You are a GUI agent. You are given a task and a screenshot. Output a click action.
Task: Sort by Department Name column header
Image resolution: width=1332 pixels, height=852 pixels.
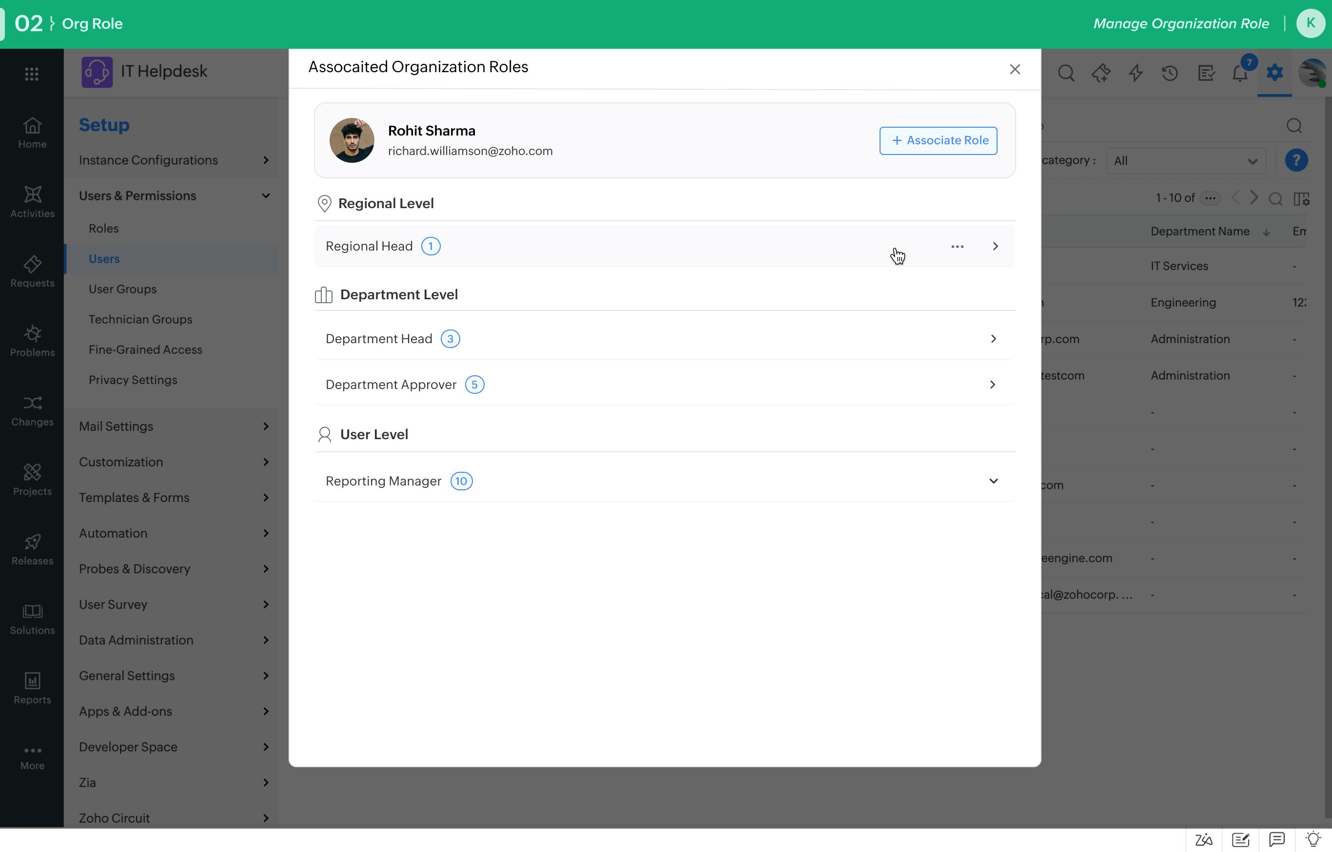(1200, 231)
